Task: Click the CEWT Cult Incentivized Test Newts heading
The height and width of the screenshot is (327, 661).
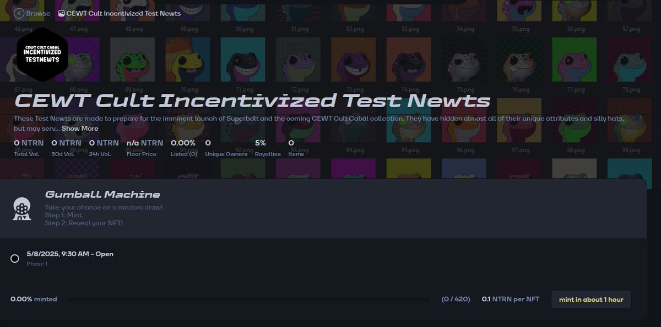Action: [x=251, y=101]
